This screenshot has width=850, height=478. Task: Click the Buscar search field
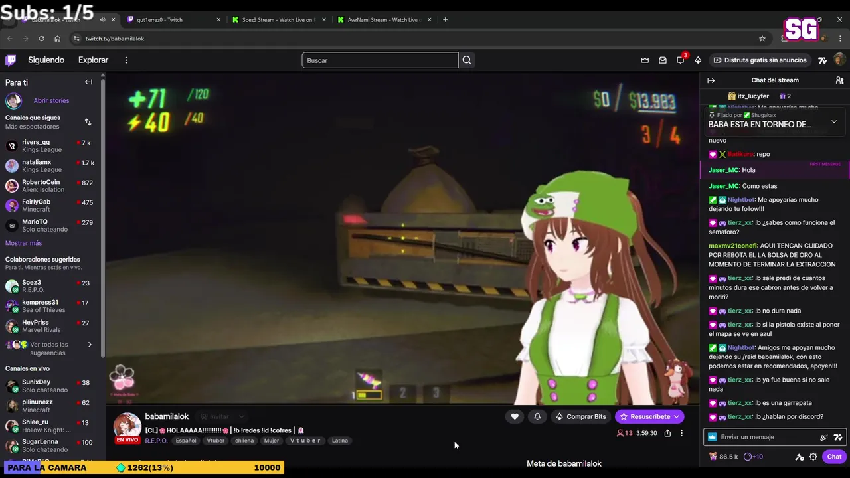380,60
